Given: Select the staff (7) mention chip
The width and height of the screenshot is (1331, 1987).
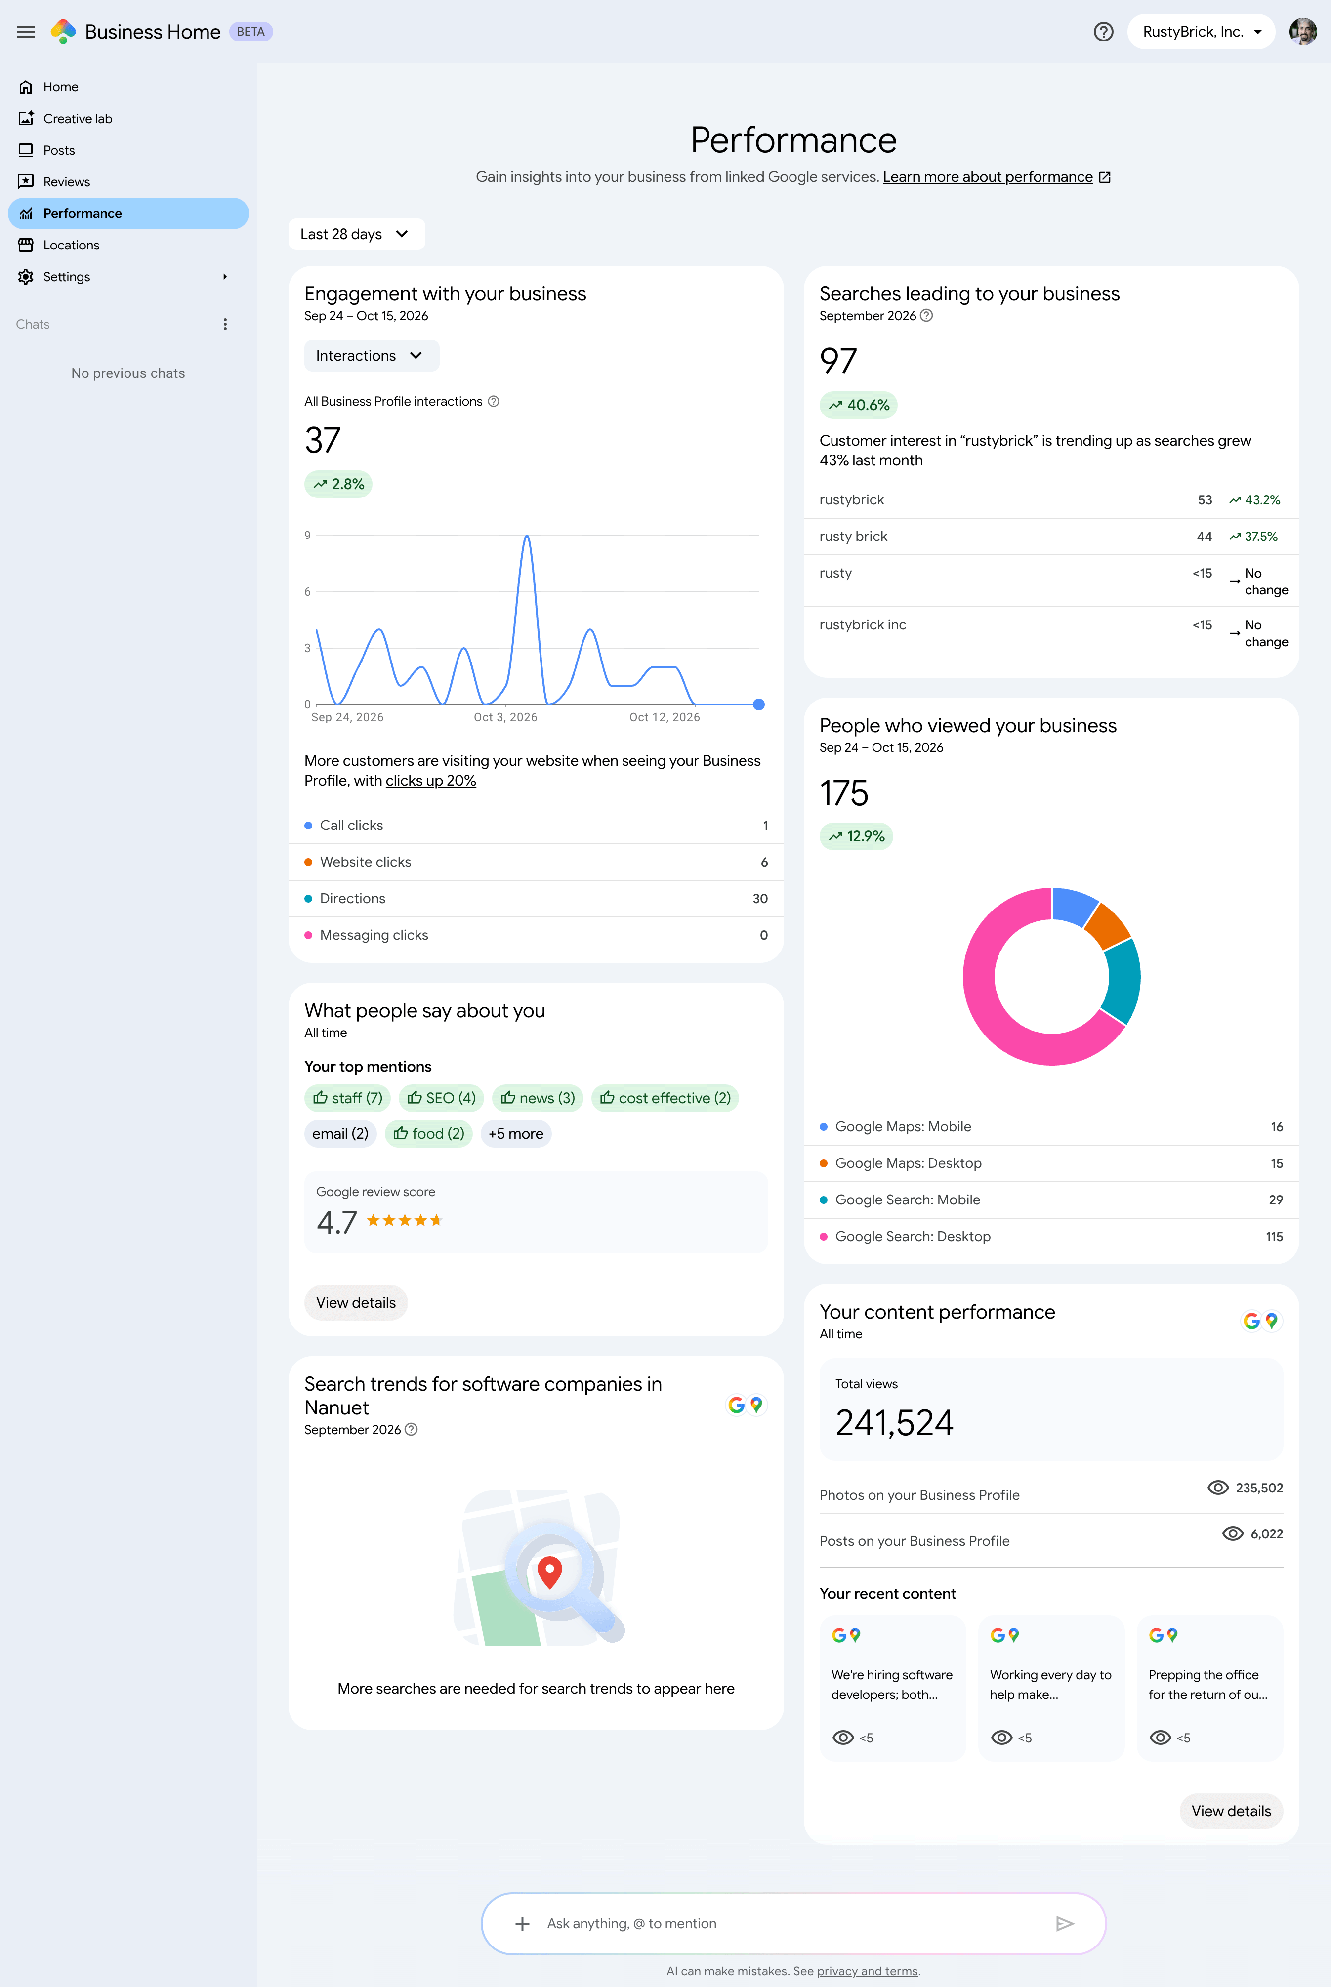Looking at the screenshot, I should (x=346, y=1098).
